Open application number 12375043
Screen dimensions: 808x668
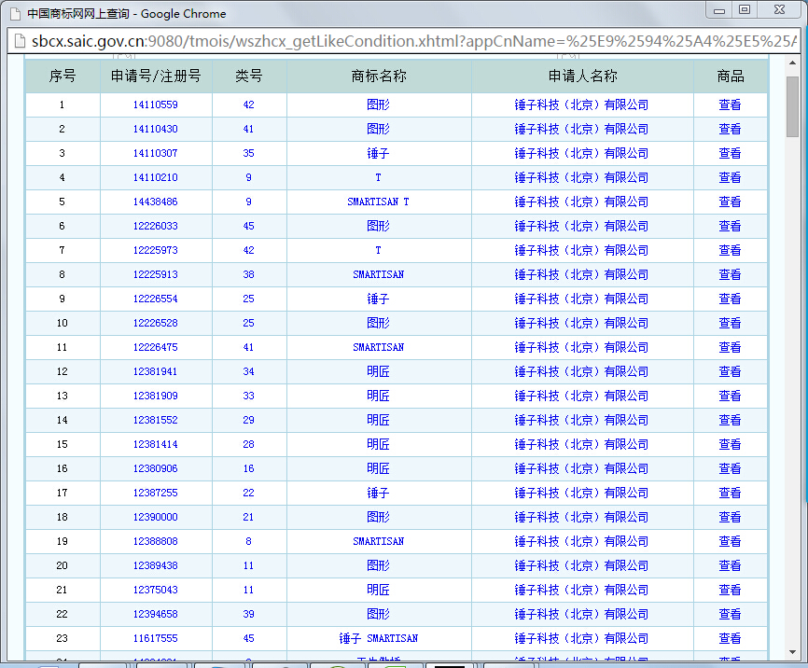(156, 589)
